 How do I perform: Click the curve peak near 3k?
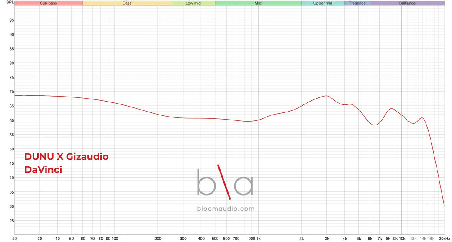pos(326,96)
